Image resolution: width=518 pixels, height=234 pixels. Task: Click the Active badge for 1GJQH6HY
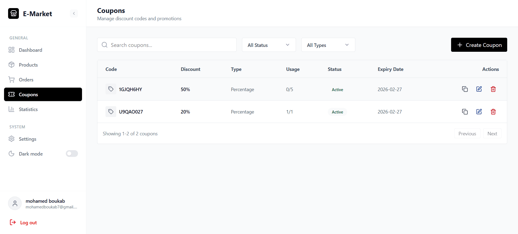coord(337,90)
